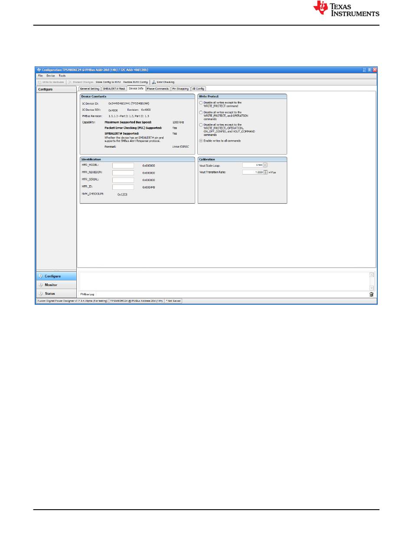Click '* Not Saved' status bar entry
This screenshot has width=412, height=537.
click(x=173, y=300)
